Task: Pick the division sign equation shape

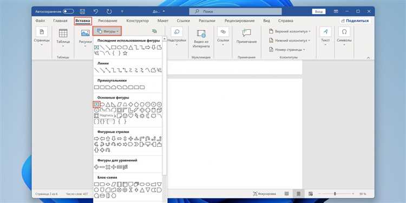Action: 114,167
